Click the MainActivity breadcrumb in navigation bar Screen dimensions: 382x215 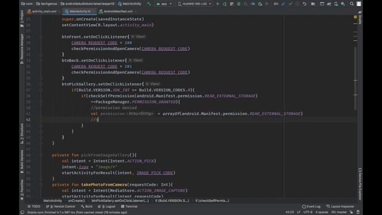tap(130, 4)
